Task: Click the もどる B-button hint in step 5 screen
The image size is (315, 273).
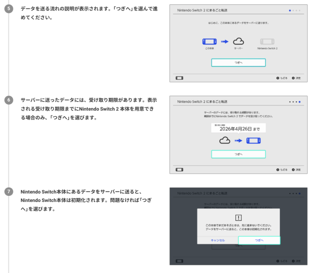Action: click(282, 78)
